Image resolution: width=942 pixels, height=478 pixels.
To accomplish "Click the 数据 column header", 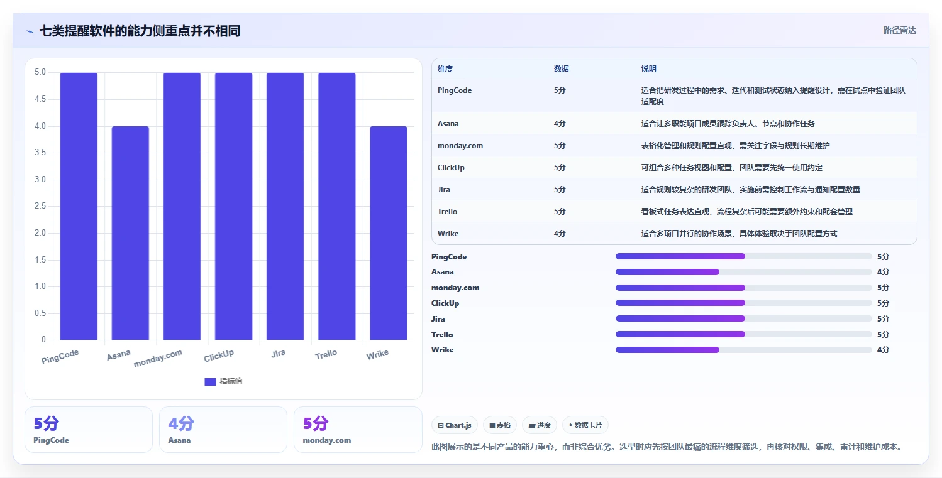I will pos(562,69).
